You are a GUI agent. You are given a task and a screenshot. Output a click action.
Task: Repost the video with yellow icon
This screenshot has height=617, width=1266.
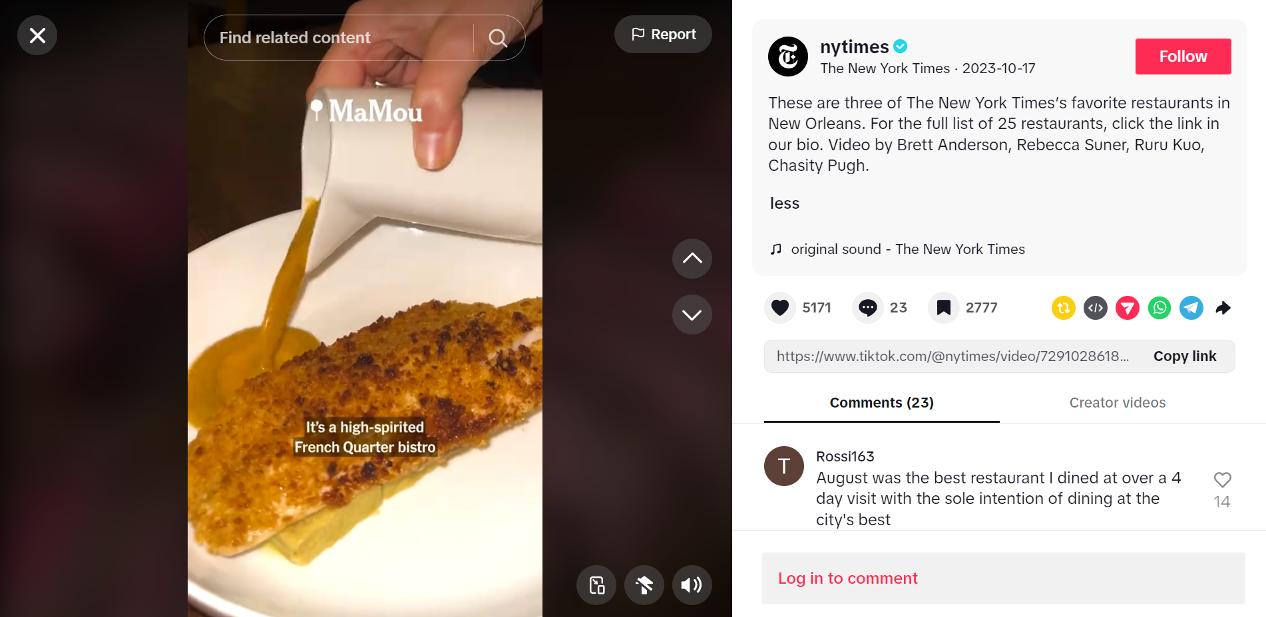coord(1063,308)
